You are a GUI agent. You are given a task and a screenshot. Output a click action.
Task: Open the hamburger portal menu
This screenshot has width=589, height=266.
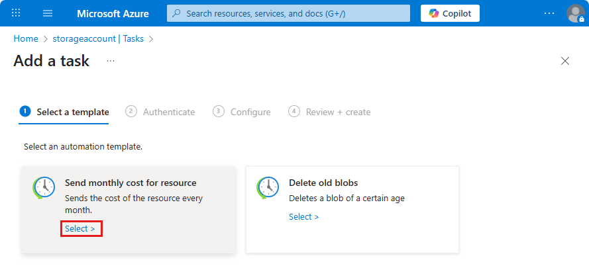tap(48, 13)
